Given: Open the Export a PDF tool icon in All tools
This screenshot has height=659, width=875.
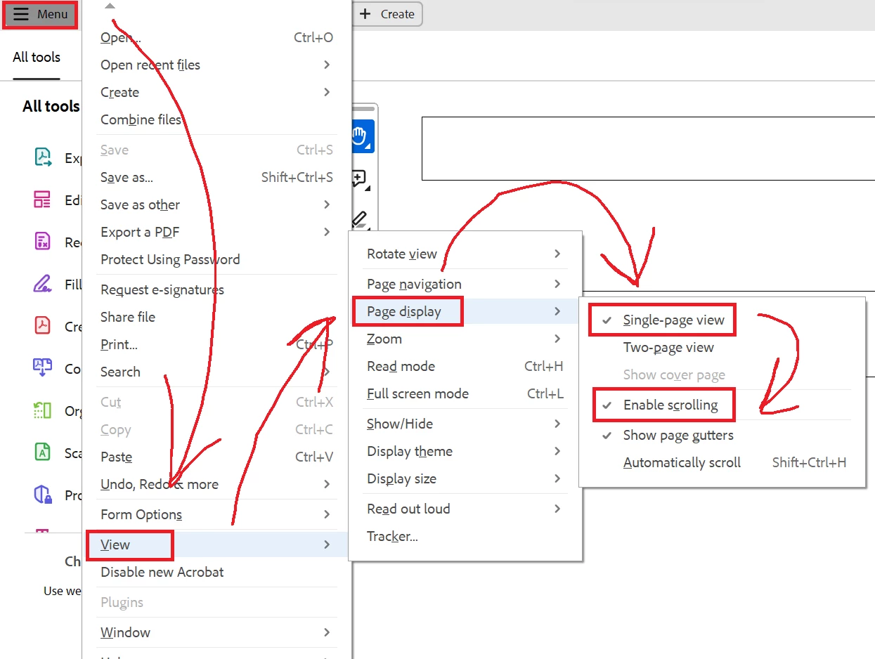Looking at the screenshot, I should [44, 157].
